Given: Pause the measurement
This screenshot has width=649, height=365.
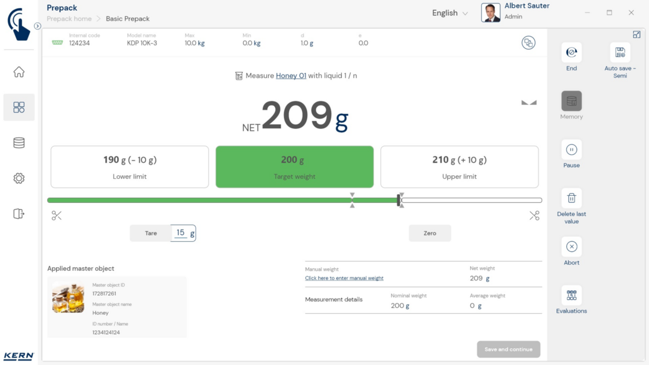Looking at the screenshot, I should (x=571, y=150).
